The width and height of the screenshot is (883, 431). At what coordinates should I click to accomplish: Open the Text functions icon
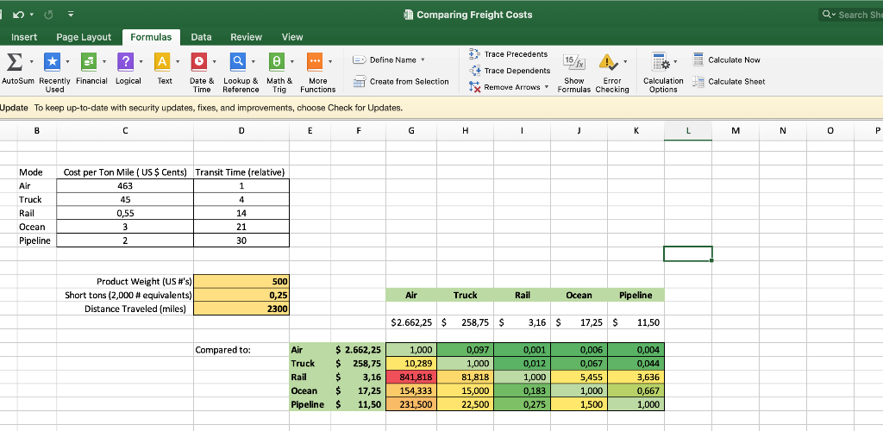[x=162, y=60]
